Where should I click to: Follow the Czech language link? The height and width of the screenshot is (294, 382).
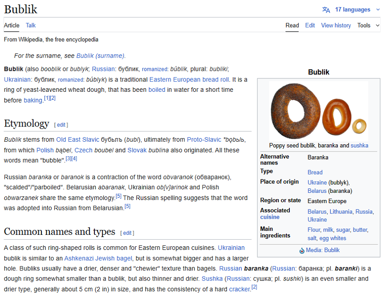coord(83,150)
